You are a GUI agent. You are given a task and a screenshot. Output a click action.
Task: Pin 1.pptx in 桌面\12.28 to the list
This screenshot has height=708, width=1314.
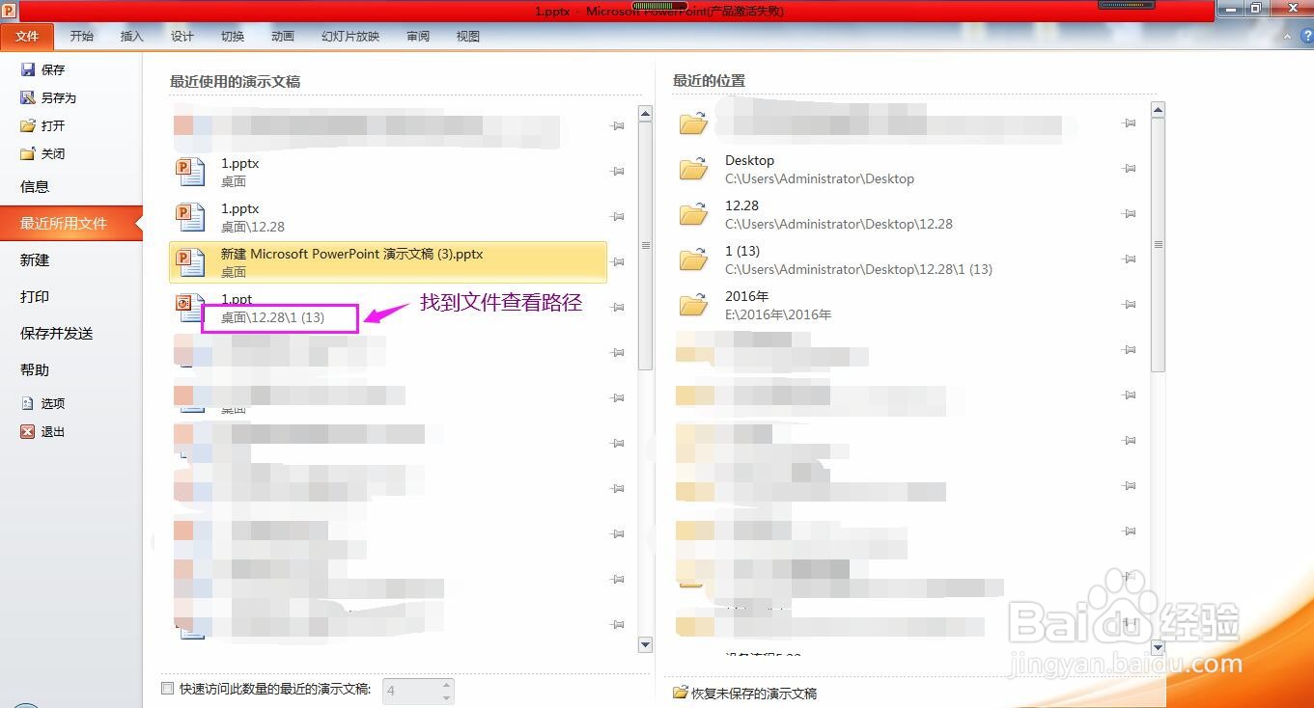[618, 217]
